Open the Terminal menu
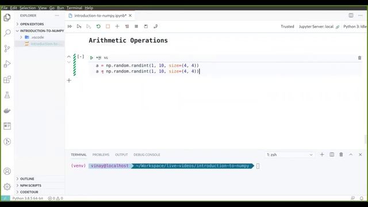 pyautogui.click(x=74, y=7)
